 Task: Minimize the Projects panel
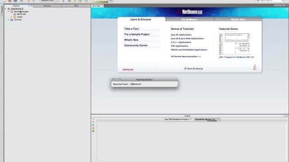[x=29, y=6]
